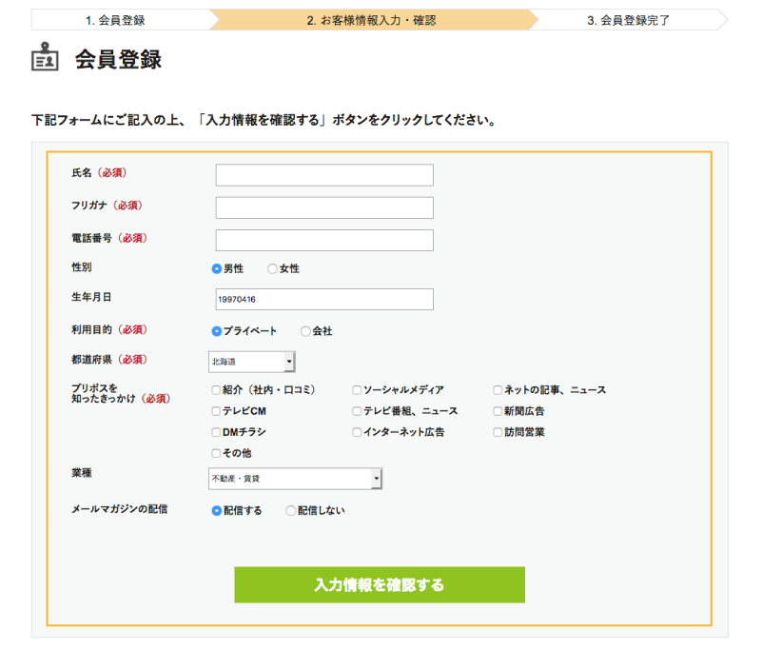The width and height of the screenshot is (762, 650).
Task: Select プライベート usage purpose option
Action: (217, 331)
